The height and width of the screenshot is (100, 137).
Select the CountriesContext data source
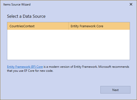[x=22, y=26]
